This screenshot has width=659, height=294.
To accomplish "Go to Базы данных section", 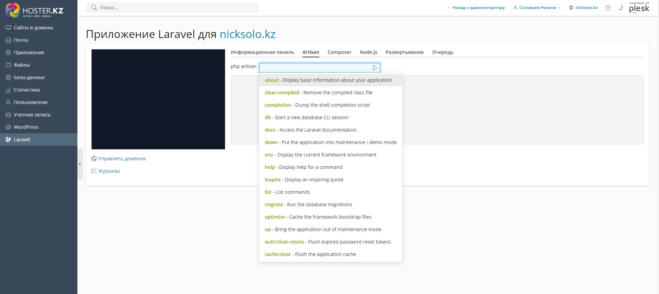I will (29, 77).
